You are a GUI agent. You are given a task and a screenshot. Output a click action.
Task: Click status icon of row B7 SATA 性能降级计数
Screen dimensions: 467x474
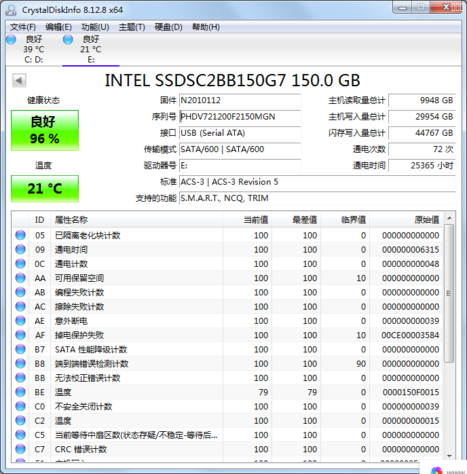coord(20,349)
